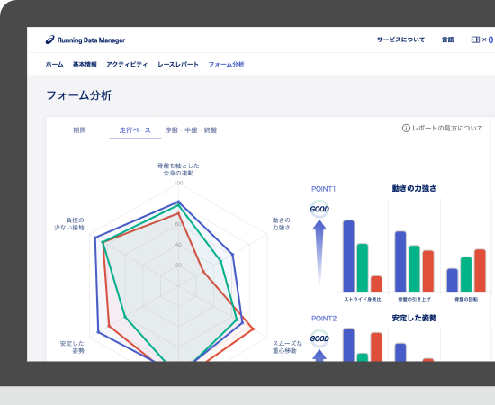Click the POINT1 label
495x405 pixels.
(x=323, y=189)
